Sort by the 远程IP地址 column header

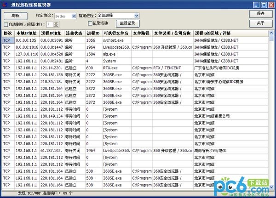tap(52, 33)
